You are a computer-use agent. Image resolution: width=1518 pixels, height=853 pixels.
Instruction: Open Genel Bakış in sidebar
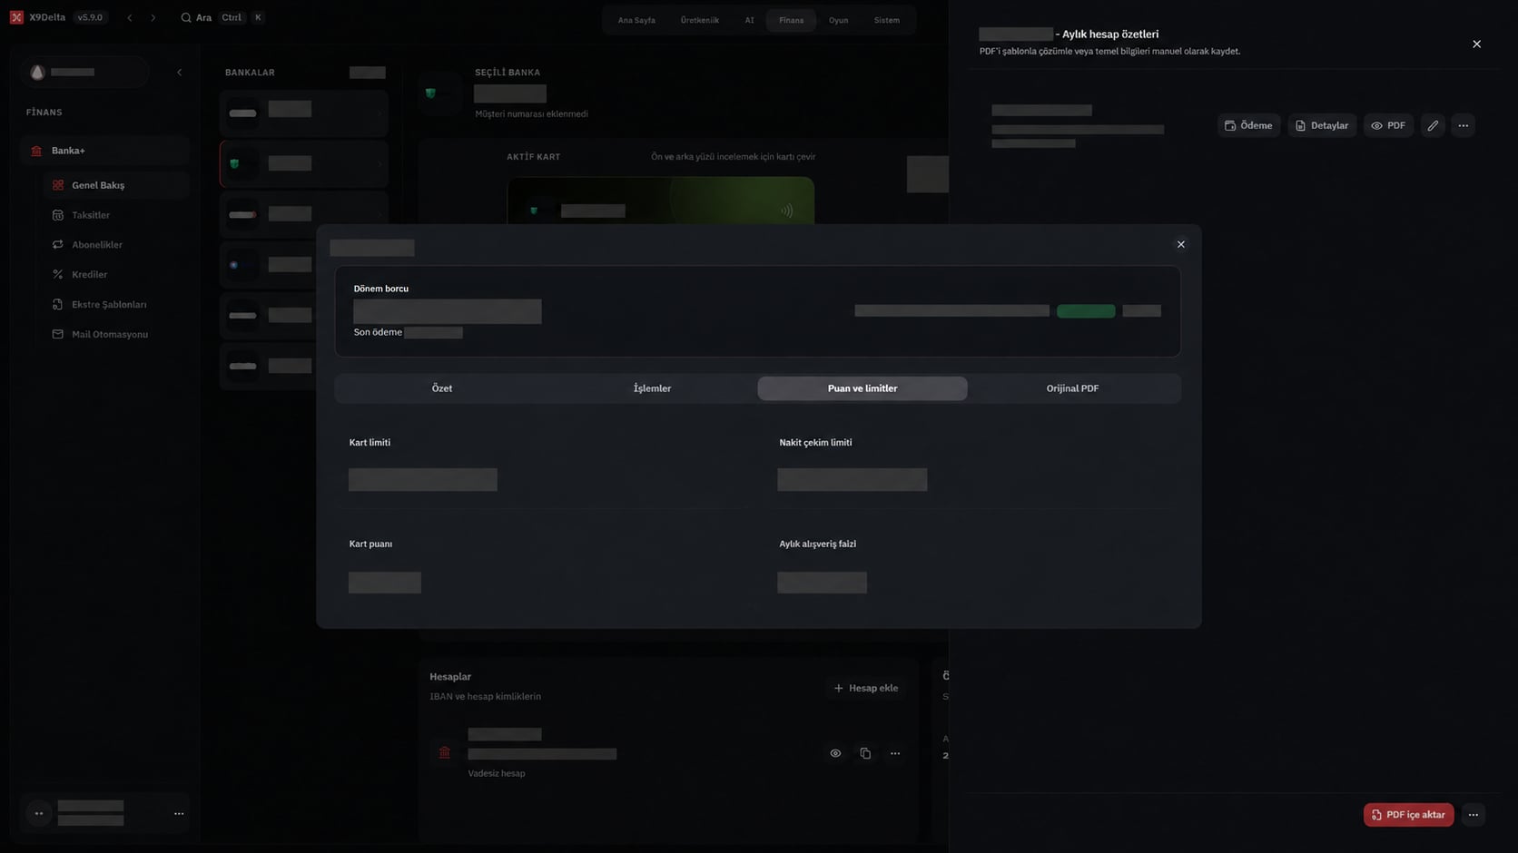pyautogui.click(x=115, y=185)
